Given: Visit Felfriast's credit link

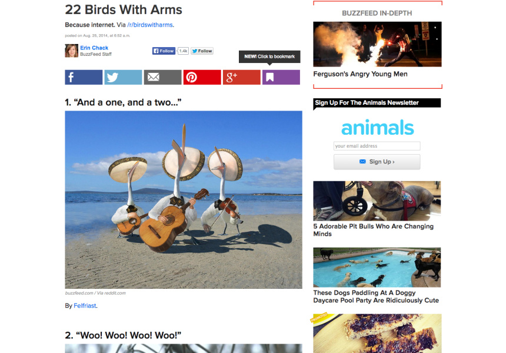Looking at the screenshot, I should coord(85,305).
